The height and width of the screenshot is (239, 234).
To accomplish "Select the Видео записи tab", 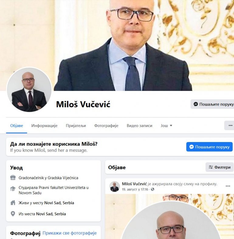I will [x=139, y=126].
